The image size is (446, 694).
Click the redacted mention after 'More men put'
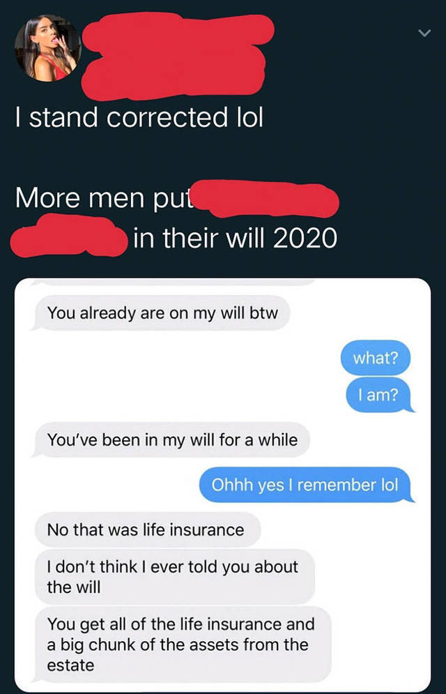(266, 199)
